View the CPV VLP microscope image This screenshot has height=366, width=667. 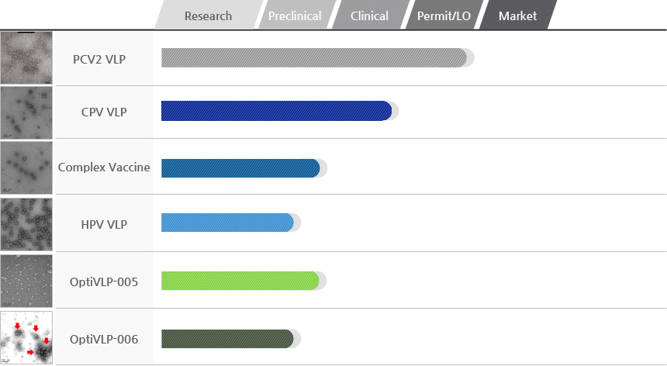point(26,112)
